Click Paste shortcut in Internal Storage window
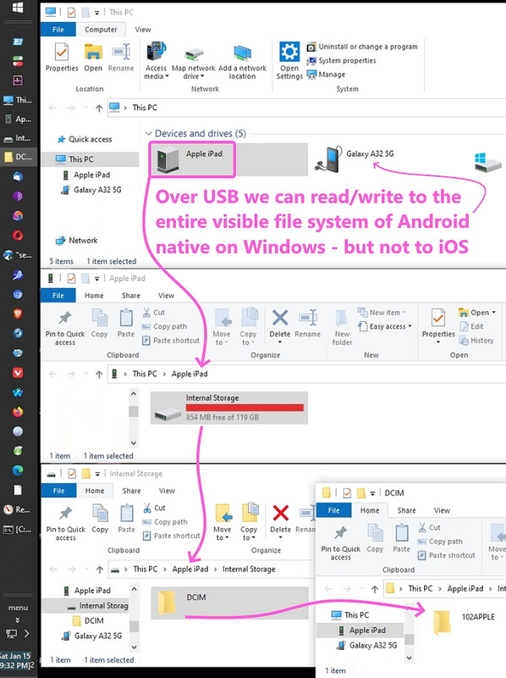This screenshot has height=678, width=506. point(172,536)
